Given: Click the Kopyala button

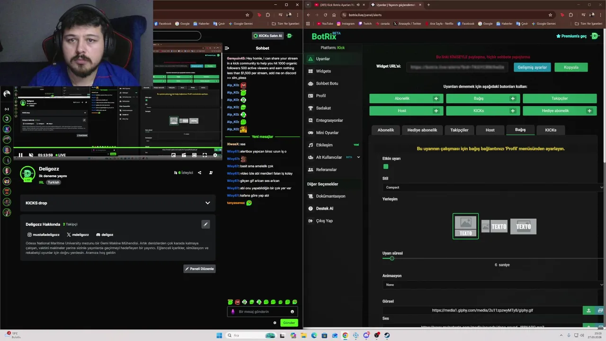Looking at the screenshot, I should tap(571, 67).
